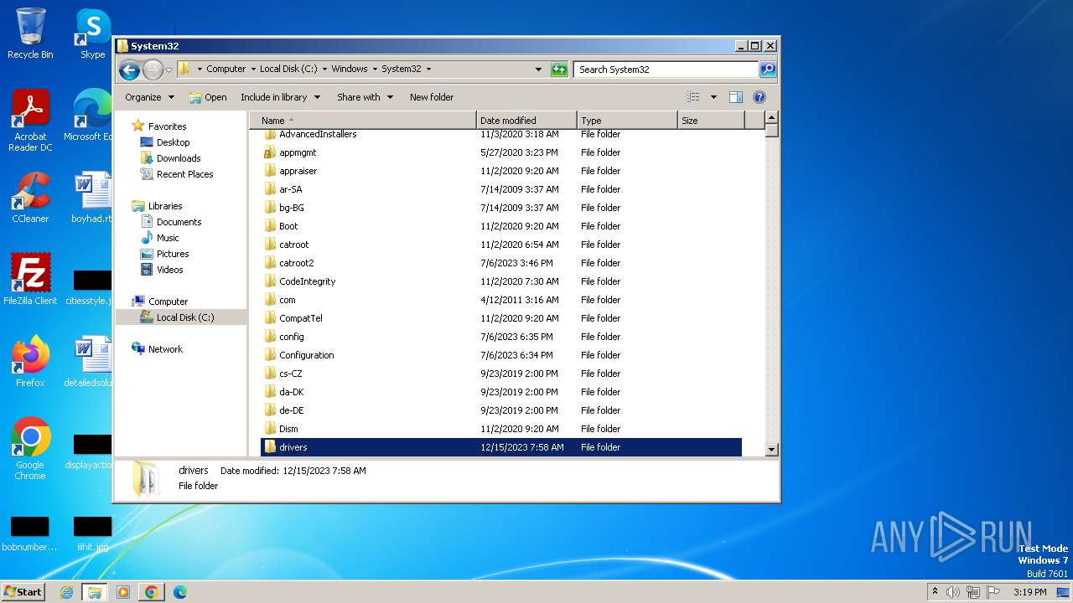The height and width of the screenshot is (603, 1073).
Task: Toggle the preview pane button
Action: pyautogui.click(x=735, y=97)
